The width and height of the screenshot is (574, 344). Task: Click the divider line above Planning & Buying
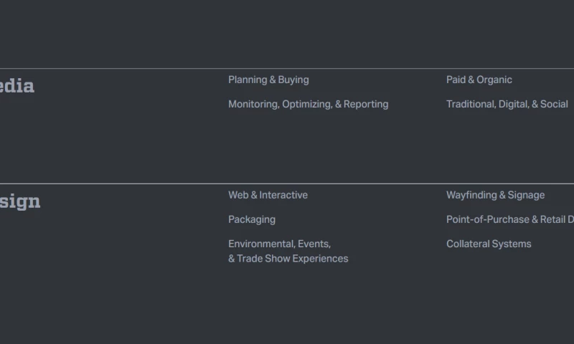pos(287,69)
